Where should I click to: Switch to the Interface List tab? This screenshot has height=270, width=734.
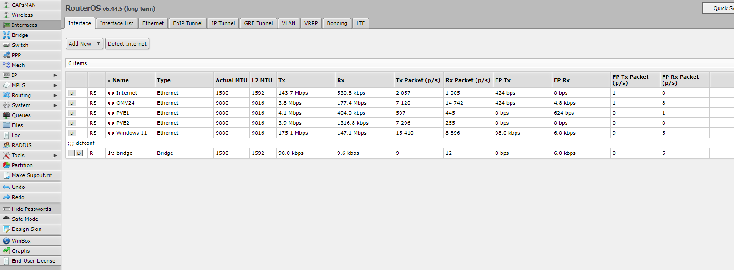click(x=116, y=23)
